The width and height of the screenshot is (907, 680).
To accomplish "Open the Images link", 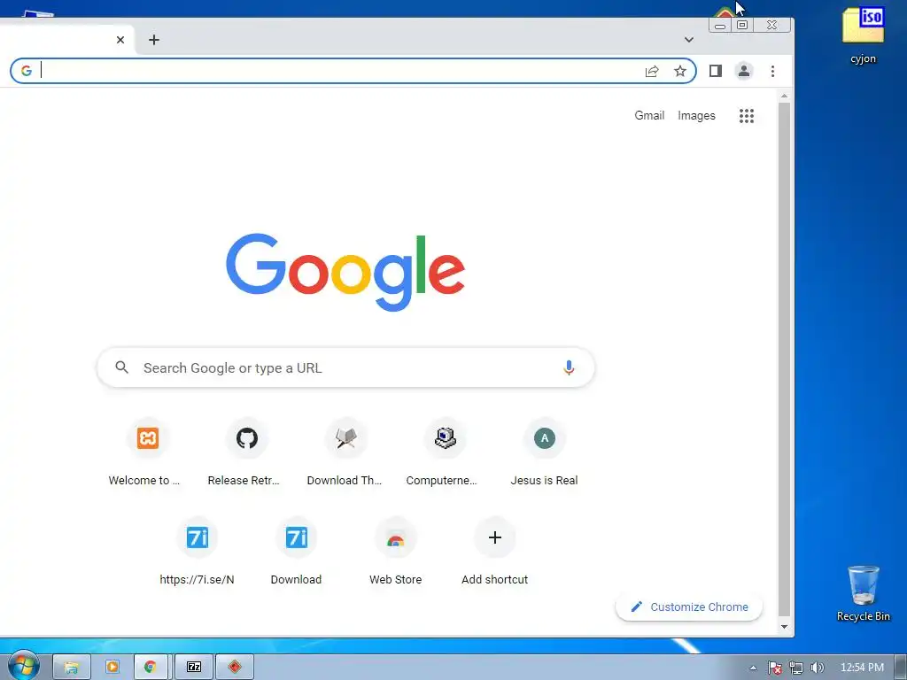I will point(696,116).
